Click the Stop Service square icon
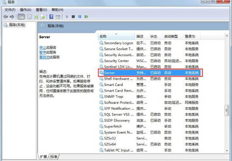The image size is (232, 161). 73,17
